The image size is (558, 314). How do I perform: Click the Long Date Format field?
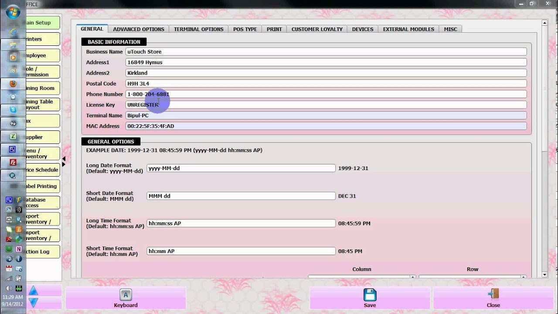[241, 168]
